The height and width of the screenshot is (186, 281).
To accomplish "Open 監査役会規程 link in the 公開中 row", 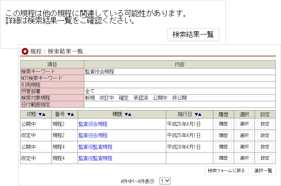I will point(93,124).
